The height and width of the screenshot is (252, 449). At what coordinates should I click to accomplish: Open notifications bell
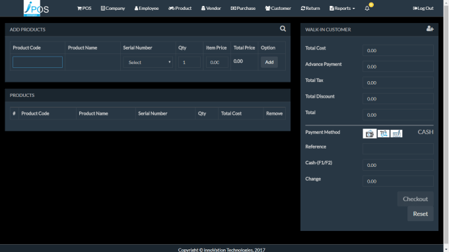(367, 9)
